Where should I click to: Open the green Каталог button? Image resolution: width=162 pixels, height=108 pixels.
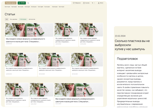pos(22,3)
